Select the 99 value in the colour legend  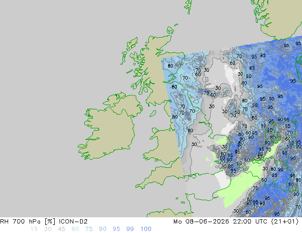pos(130,229)
